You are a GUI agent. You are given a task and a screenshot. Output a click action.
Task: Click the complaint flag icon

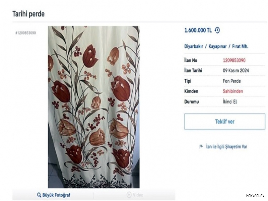click(201, 146)
